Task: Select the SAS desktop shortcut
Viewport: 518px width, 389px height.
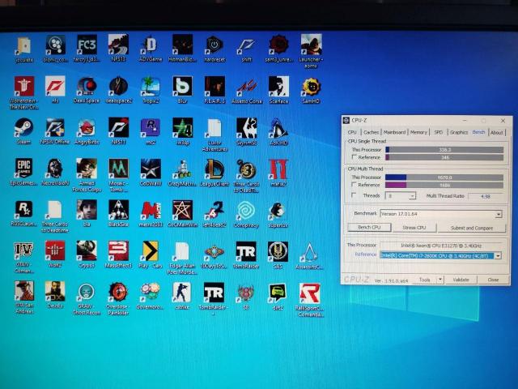Action: (278, 255)
